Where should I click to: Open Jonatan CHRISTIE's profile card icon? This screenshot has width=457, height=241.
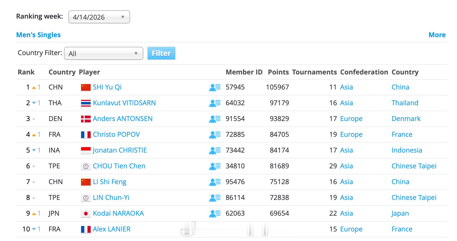[215, 150]
